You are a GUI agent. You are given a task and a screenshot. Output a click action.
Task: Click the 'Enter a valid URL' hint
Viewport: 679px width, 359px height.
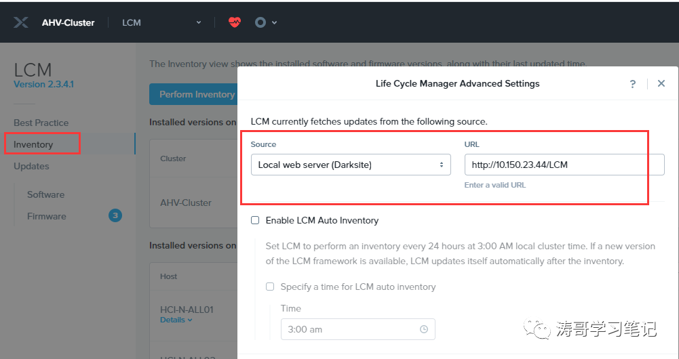pyautogui.click(x=495, y=185)
